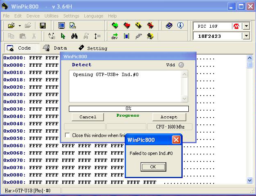Maximize the WinPic800 window
This screenshot has width=256, height=196.
tap(241, 7)
